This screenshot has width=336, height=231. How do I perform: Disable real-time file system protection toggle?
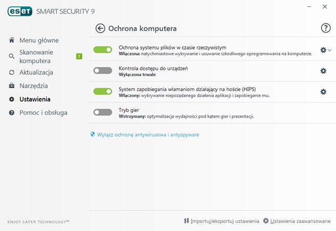click(102, 50)
